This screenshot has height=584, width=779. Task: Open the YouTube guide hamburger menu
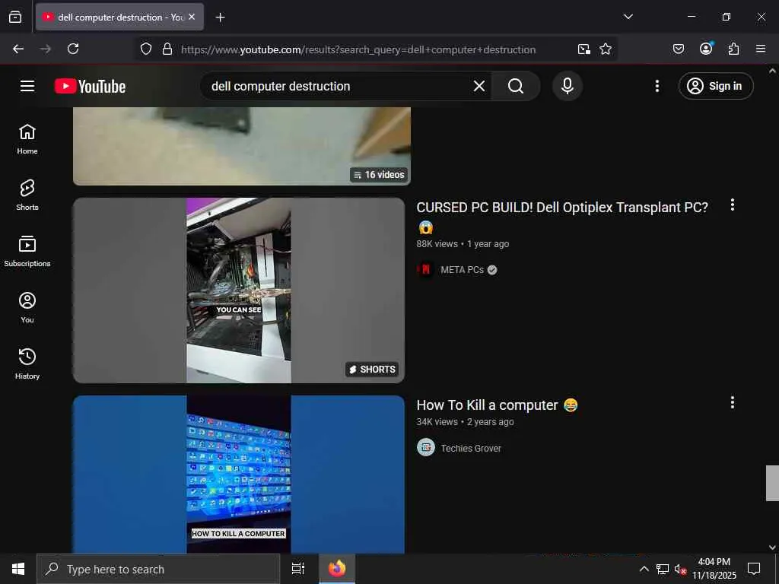[27, 86]
